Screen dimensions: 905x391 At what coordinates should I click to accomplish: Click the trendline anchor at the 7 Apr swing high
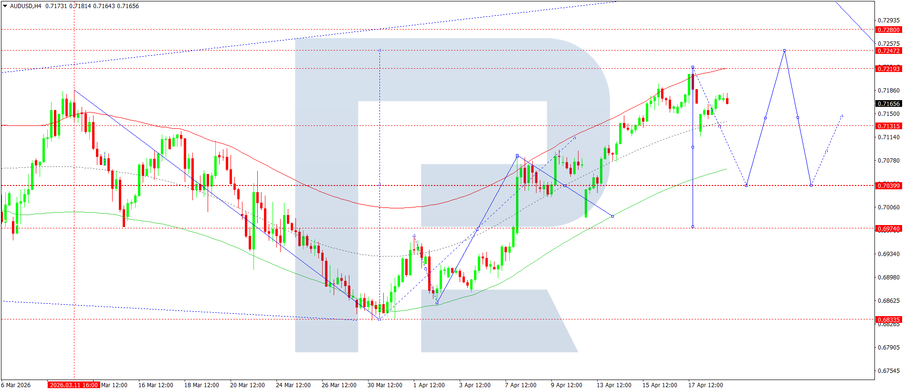517,155
